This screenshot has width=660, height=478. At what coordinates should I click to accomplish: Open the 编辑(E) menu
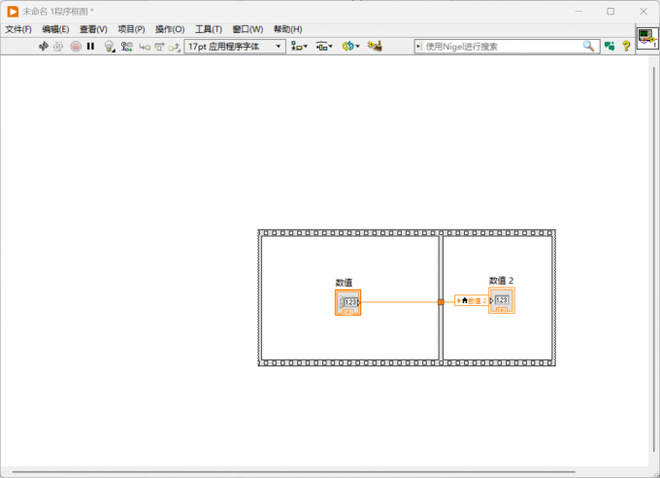[x=55, y=29]
